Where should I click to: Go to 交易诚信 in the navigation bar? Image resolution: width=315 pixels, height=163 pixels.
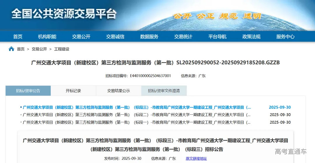pyautogui.click(x=115, y=36)
